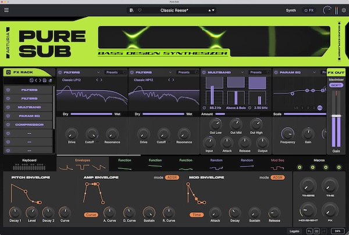
Task: Toggle the 88.3 Hz band power
Action: (204, 108)
